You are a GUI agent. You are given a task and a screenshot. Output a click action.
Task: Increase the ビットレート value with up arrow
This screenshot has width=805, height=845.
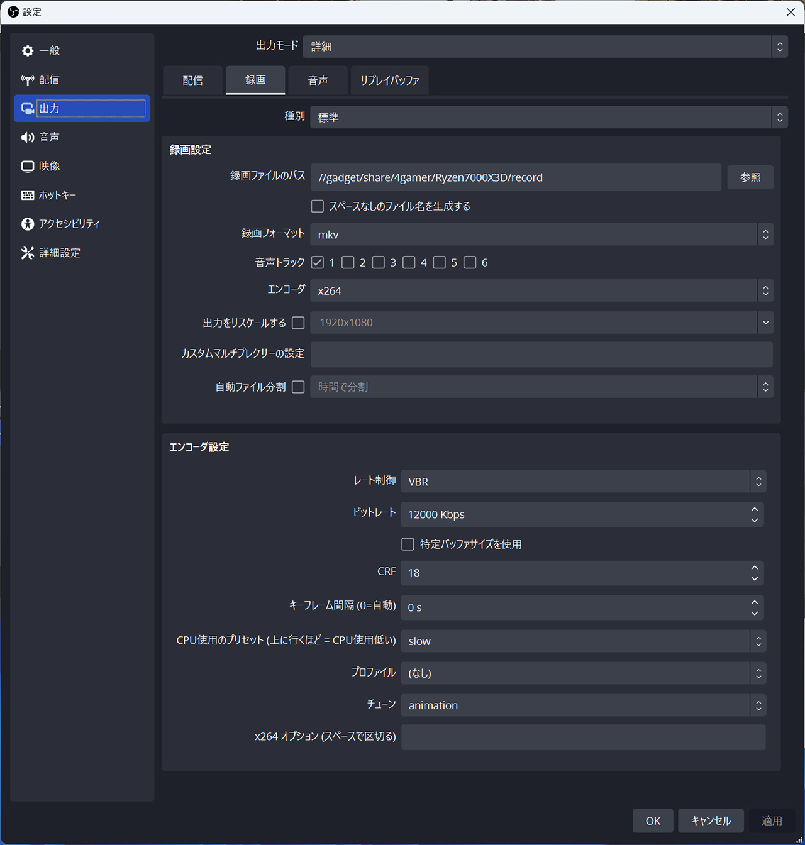click(x=754, y=509)
